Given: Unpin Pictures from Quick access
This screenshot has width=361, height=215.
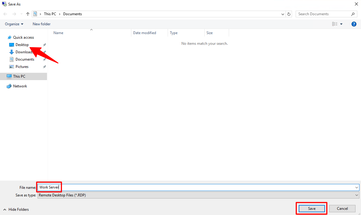Looking at the screenshot, I should (x=44, y=66).
